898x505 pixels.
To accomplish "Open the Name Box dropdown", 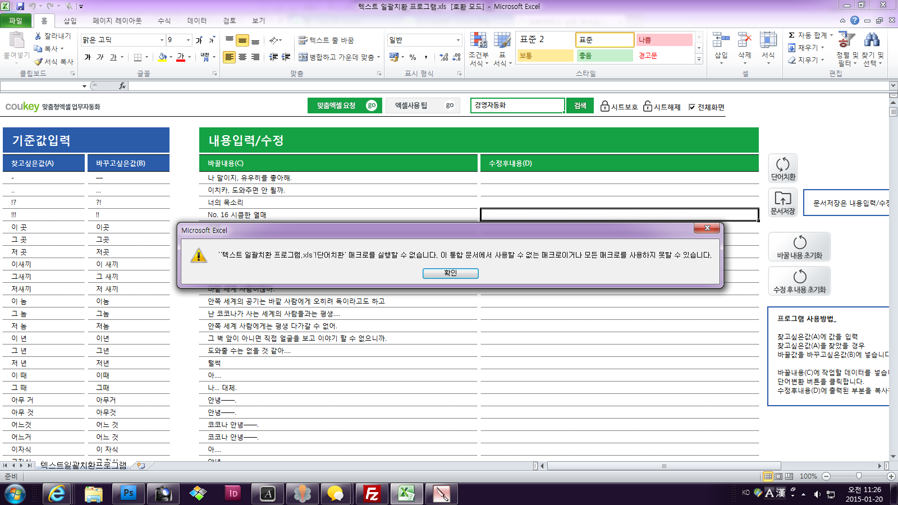I will (84, 86).
